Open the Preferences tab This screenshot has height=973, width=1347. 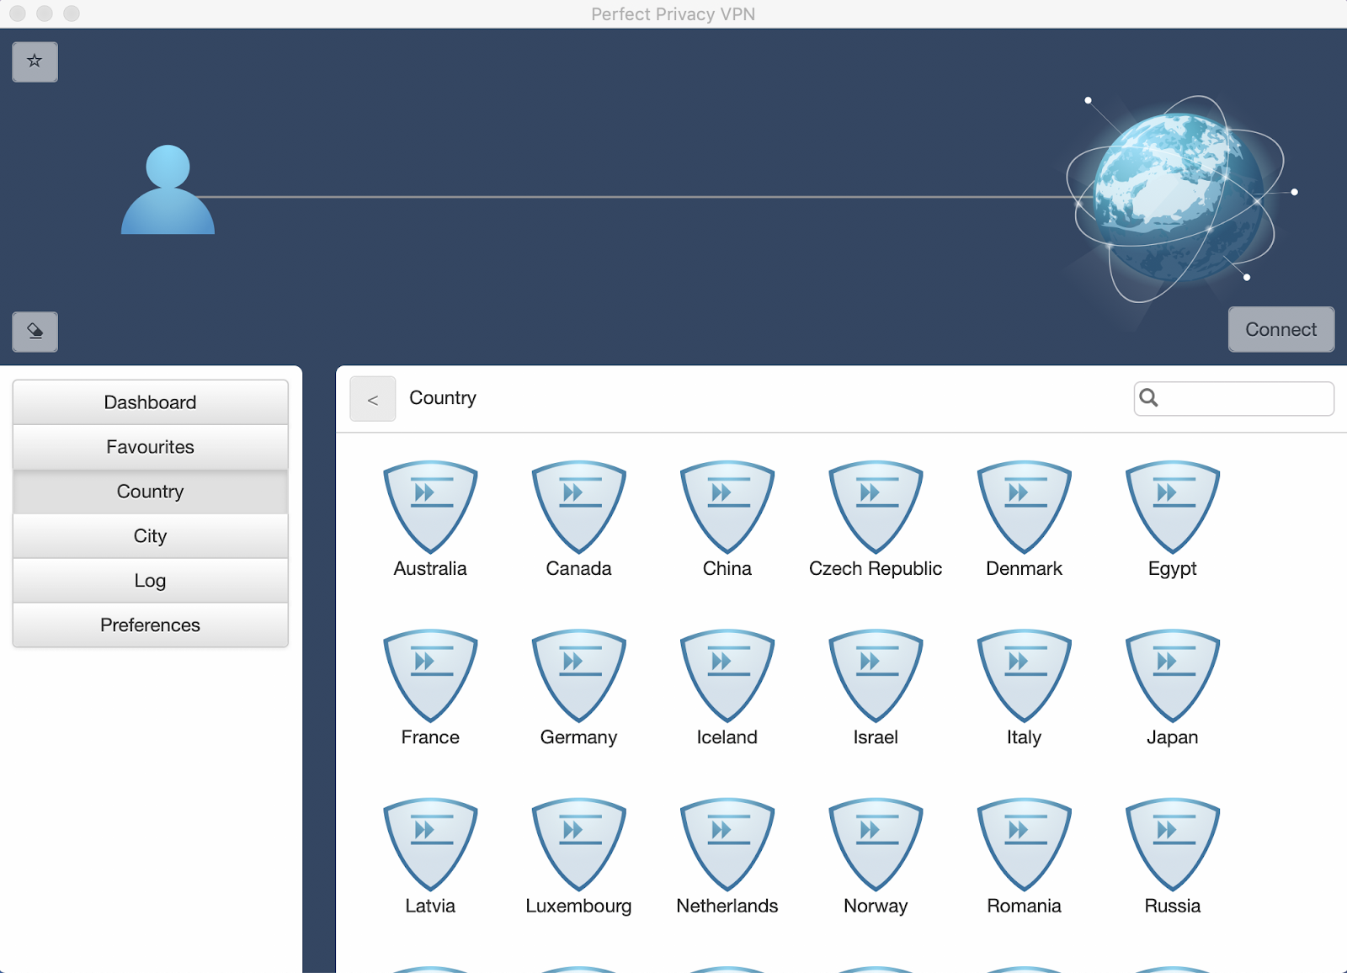click(x=150, y=625)
